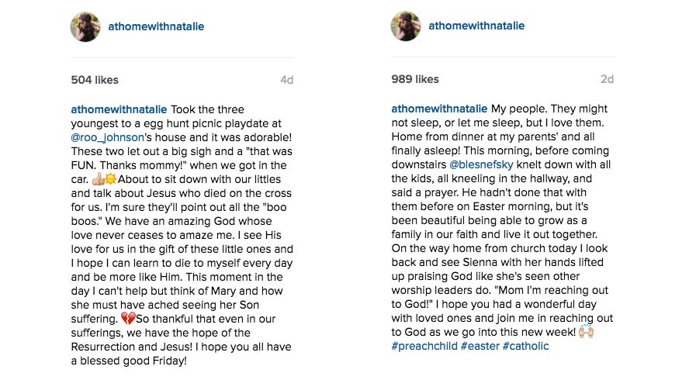The image size is (696, 380).
Task: Click the raised hands emoji after 'new week!'
Action: tap(587, 332)
